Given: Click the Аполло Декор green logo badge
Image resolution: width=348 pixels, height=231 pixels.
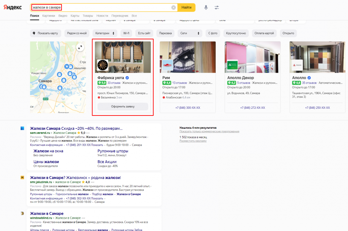Looking at the screenshot, I should 232,65.
